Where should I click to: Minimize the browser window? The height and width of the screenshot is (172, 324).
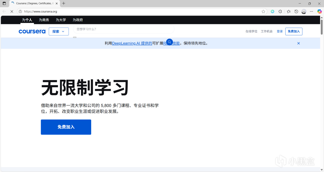click(x=300, y=4)
